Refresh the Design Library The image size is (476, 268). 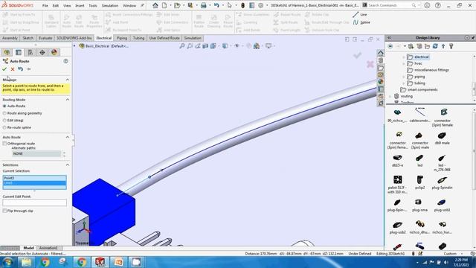tap(435, 46)
